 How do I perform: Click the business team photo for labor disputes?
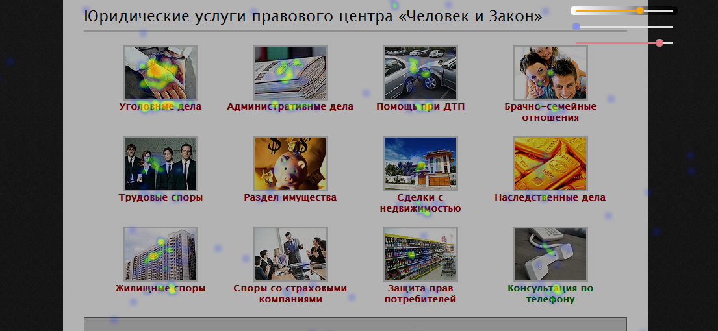click(x=160, y=163)
